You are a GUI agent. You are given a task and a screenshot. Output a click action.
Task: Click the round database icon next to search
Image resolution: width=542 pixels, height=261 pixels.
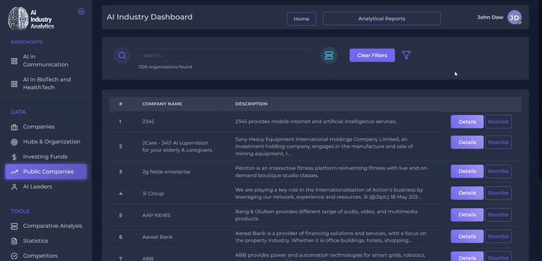[x=329, y=55]
